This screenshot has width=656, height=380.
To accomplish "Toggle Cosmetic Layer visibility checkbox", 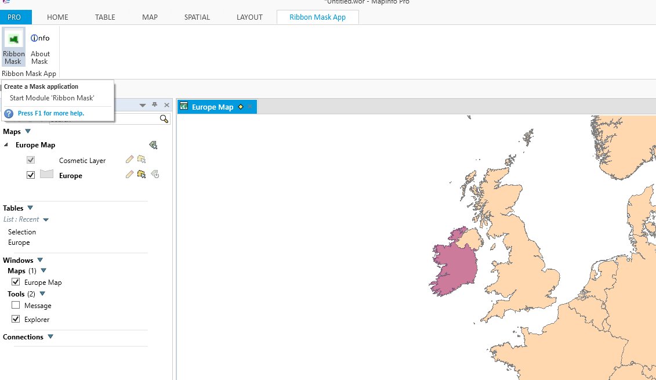I will pyautogui.click(x=31, y=160).
